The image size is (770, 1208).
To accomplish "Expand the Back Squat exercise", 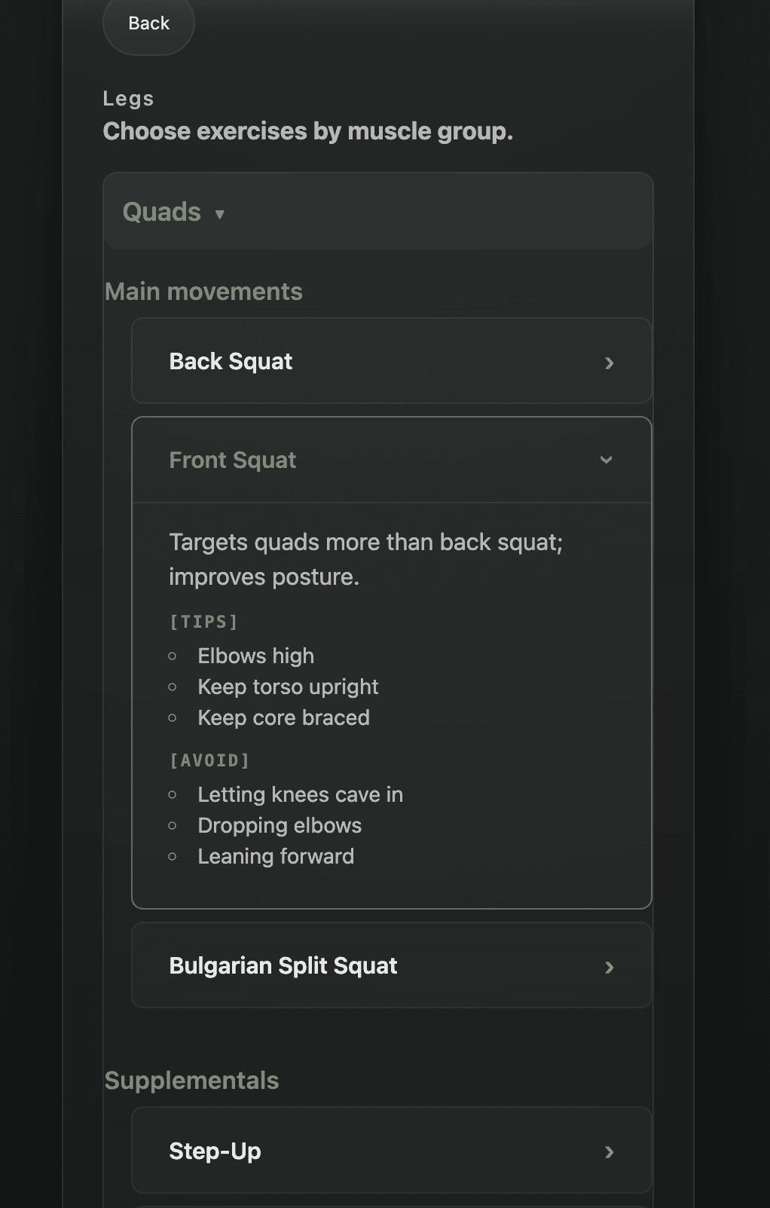I will tap(231, 362).
